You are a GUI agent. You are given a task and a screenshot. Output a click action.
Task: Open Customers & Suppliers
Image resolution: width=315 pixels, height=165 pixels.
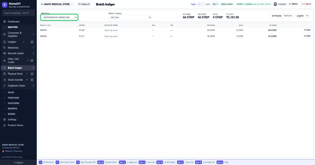pyautogui.click(x=18, y=34)
